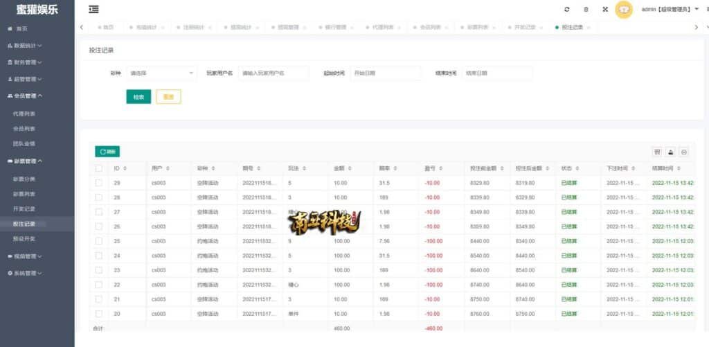Open the column filter icon above the table
The image size is (709, 347).
click(657, 152)
